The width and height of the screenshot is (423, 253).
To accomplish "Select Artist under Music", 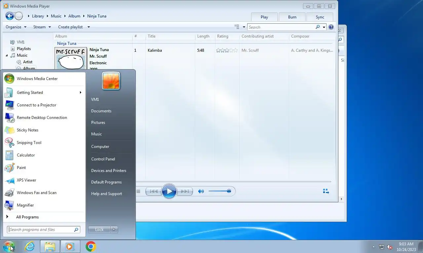I will pos(28,62).
